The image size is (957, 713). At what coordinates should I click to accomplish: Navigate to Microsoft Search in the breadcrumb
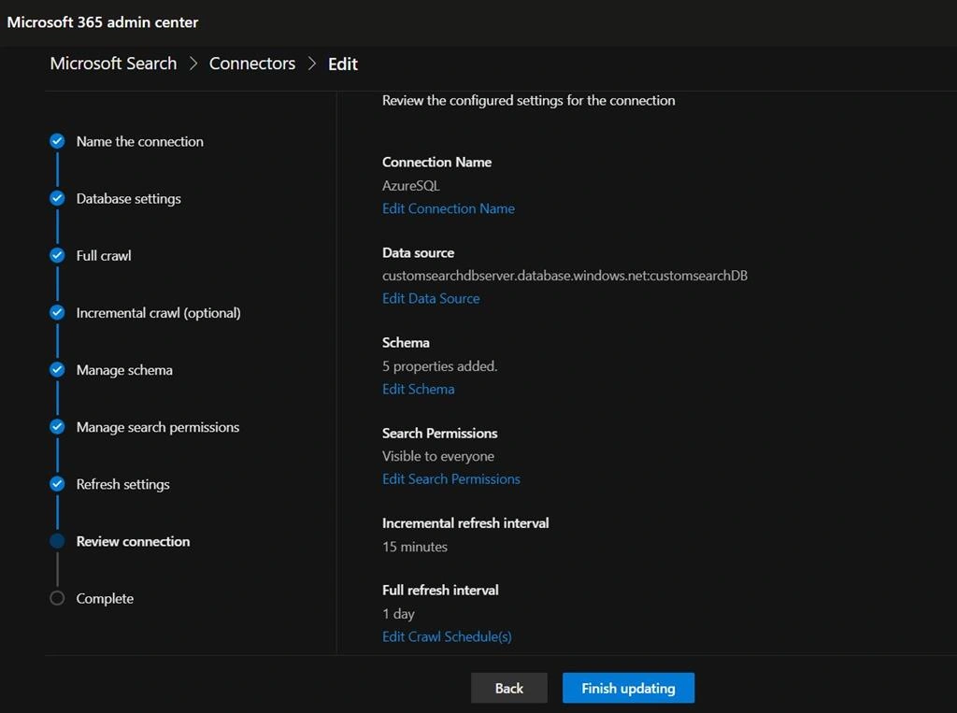(113, 64)
